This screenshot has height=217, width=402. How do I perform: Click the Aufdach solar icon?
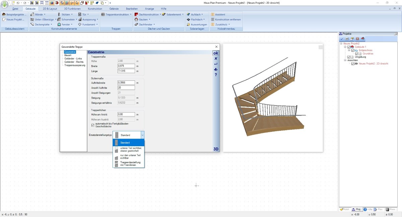(189, 15)
